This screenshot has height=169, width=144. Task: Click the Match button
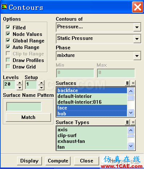[28, 117]
